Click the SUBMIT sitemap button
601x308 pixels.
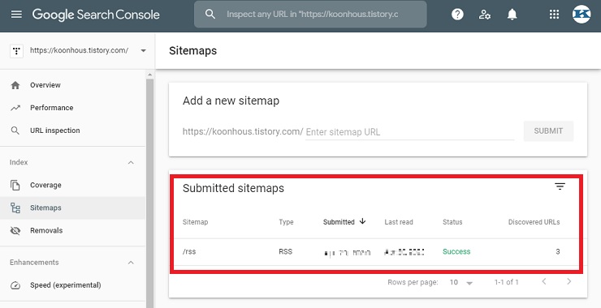point(548,131)
